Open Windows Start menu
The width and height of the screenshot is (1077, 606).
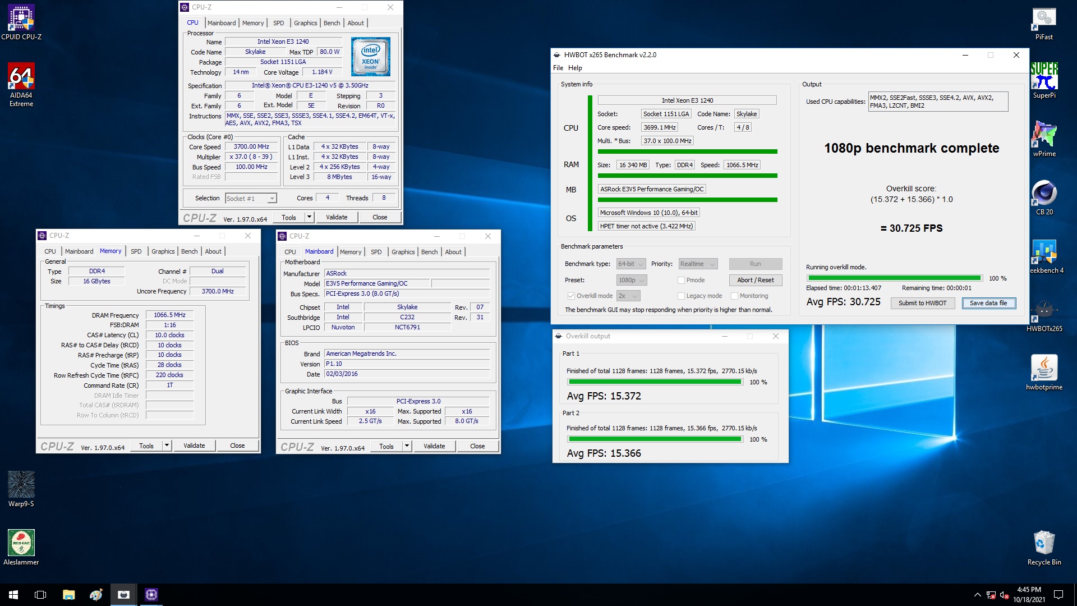coord(13,595)
